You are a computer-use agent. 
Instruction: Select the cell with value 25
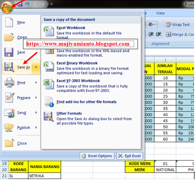165,96
